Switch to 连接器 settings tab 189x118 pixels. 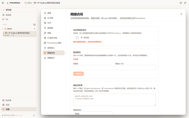tap(53, 28)
